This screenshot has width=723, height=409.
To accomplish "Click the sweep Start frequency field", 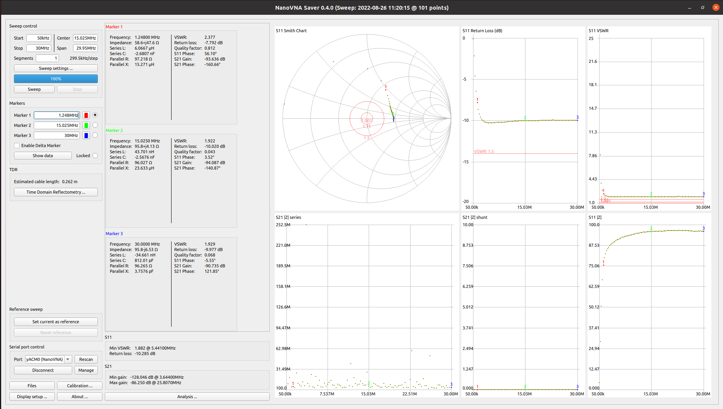I will click(x=39, y=38).
